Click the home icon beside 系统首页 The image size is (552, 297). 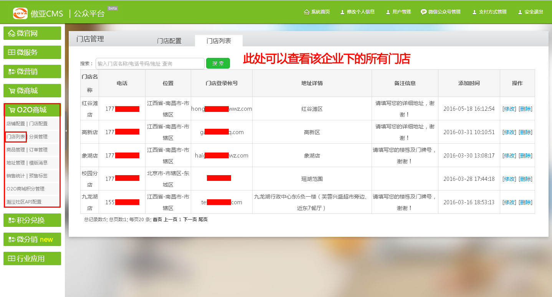306,12
